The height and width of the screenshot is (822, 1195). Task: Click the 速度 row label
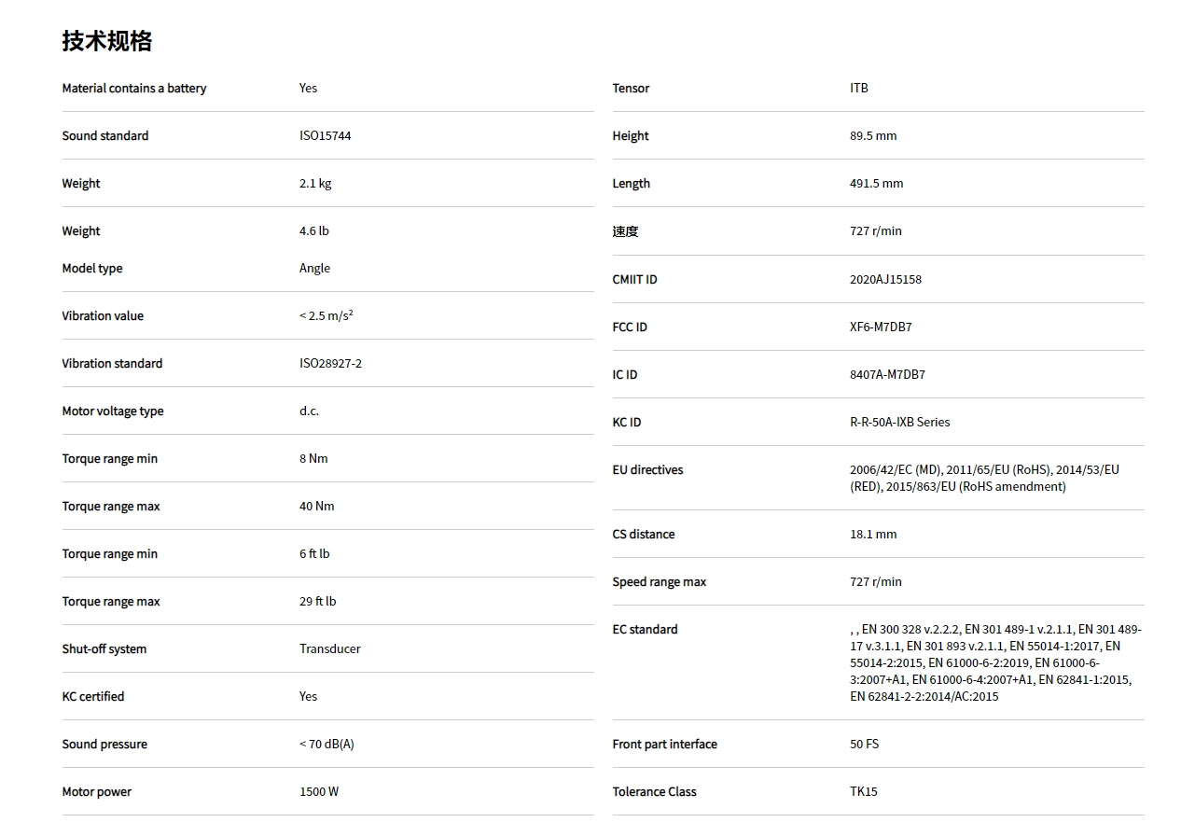(x=625, y=231)
